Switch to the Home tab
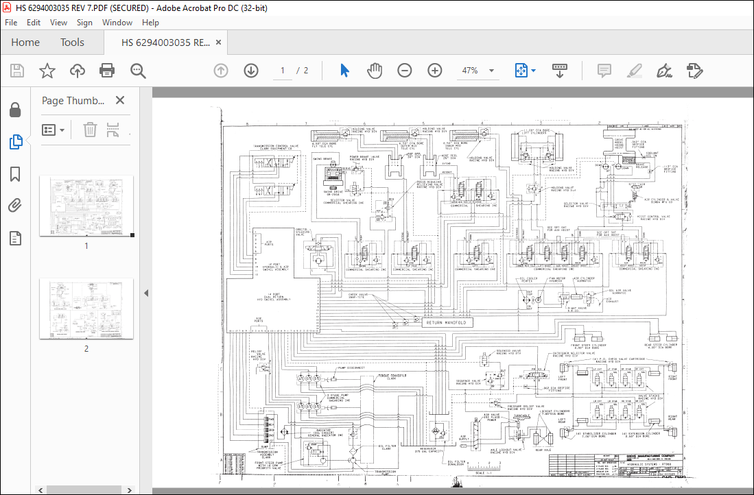Viewport: 754px width, 495px height. pyautogui.click(x=25, y=43)
